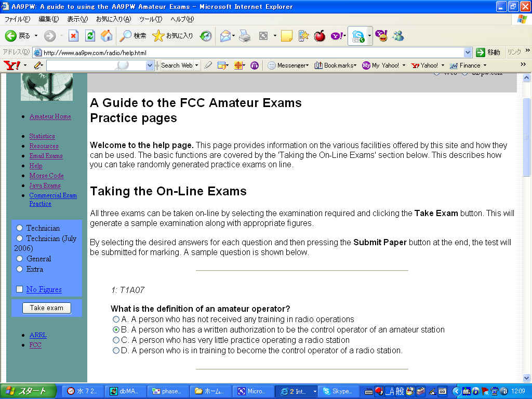Click the Home icon in browser toolbar
This screenshot has height=399, width=532.
click(107, 36)
